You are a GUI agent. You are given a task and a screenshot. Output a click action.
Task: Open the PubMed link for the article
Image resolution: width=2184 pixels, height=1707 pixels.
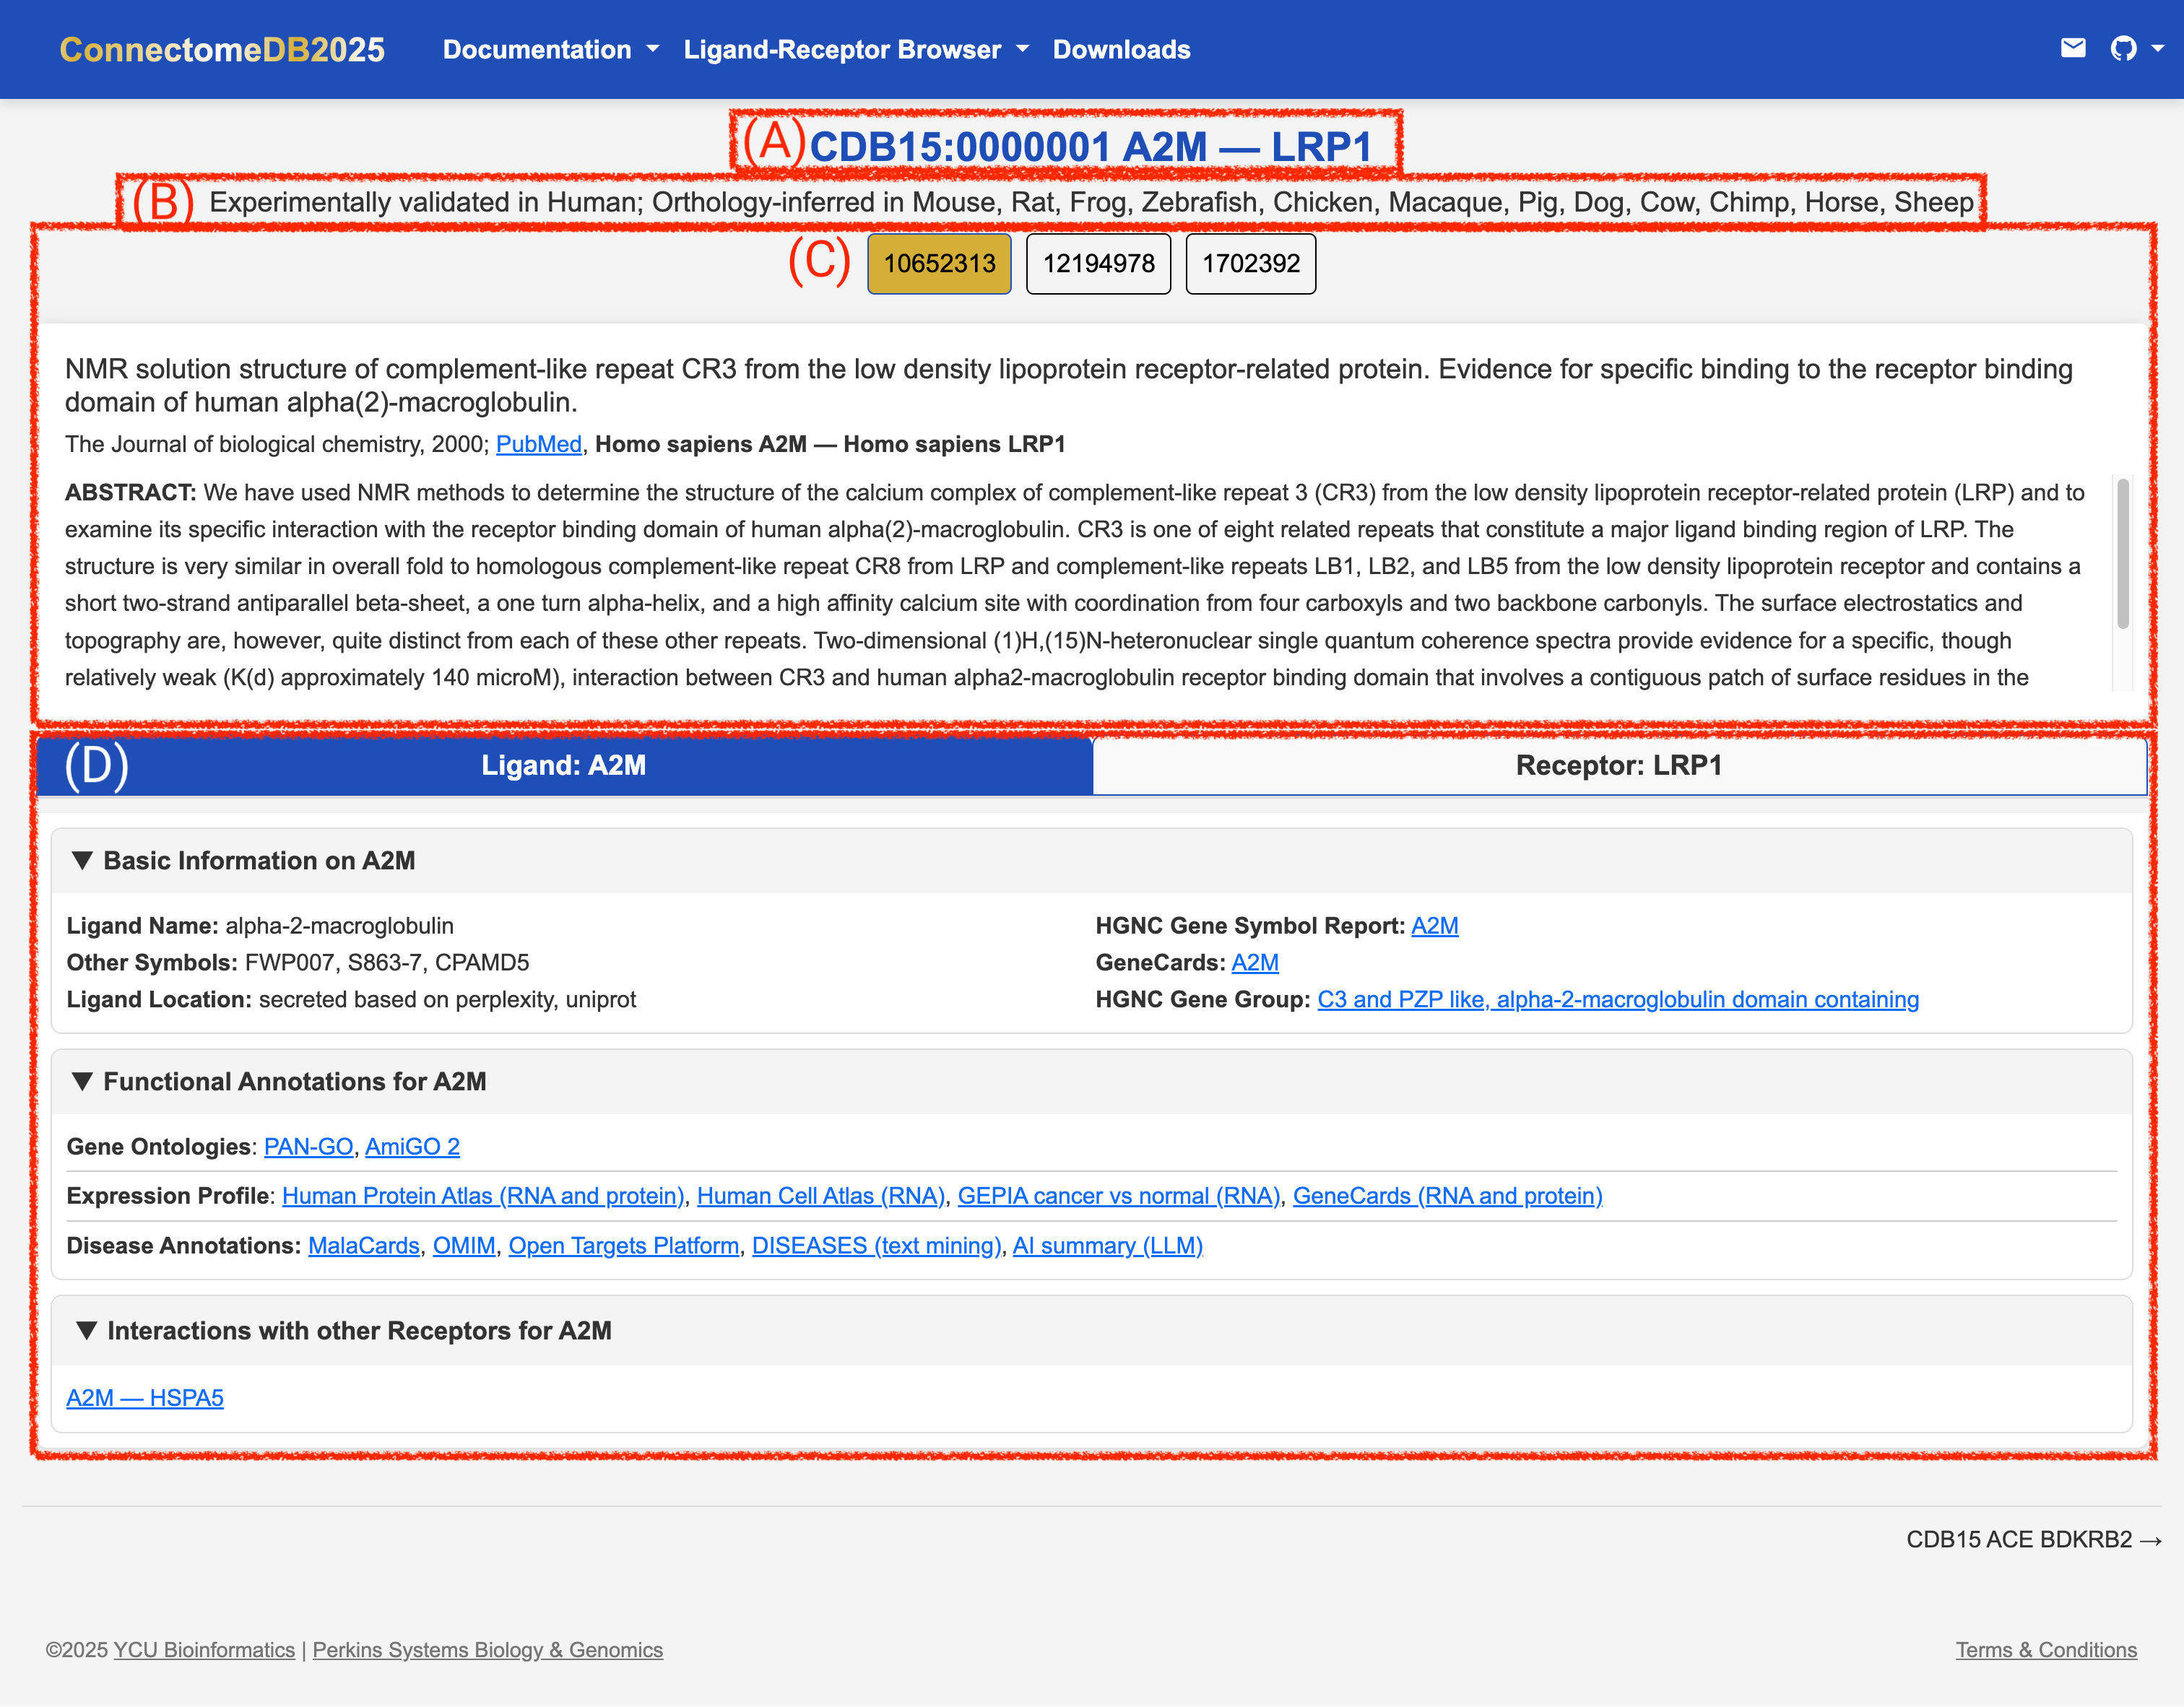[x=538, y=444]
